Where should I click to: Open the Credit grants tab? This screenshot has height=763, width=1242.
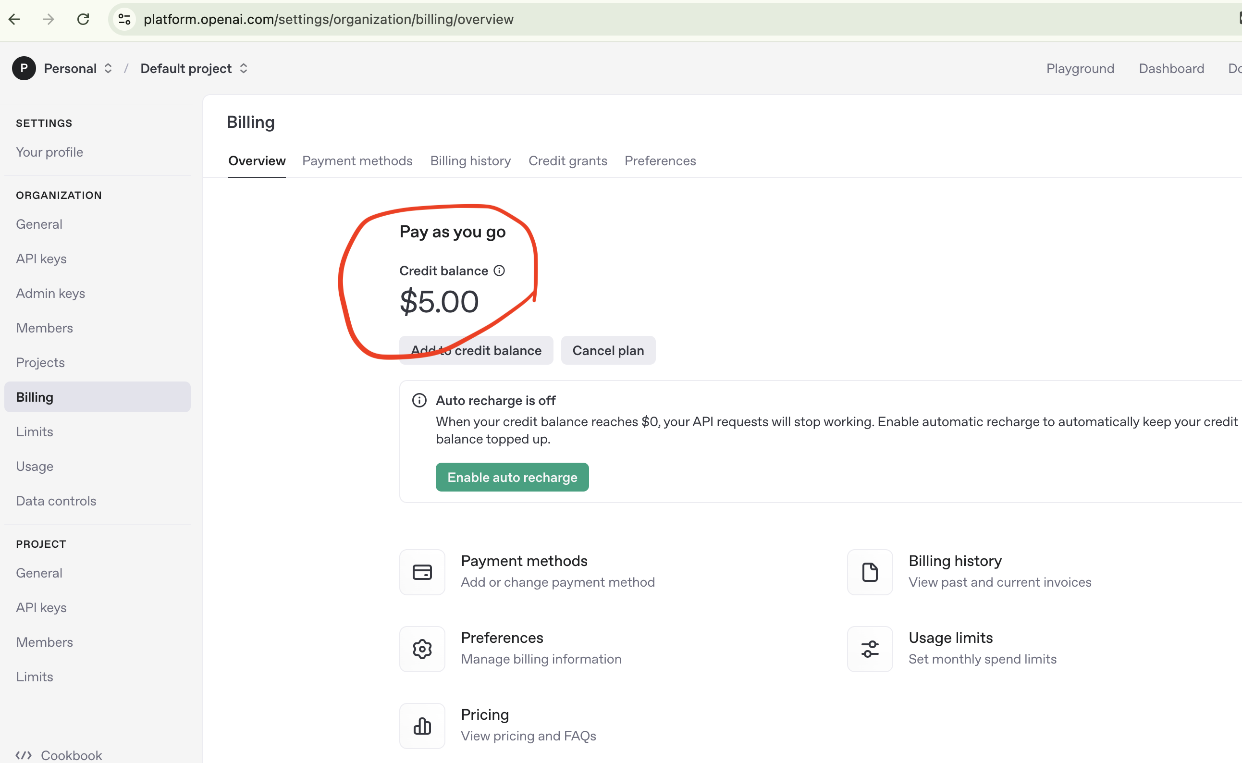tap(567, 160)
